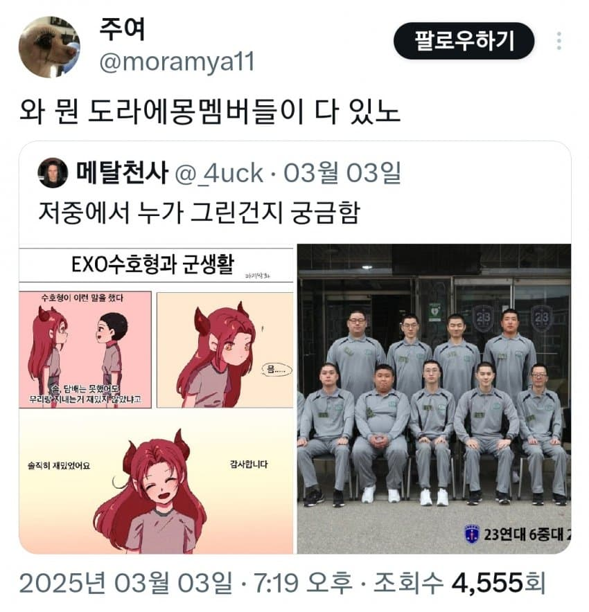Viewport: 589px width, 612px height.
Task: Open the three-dot more options menu
Action: coord(559,41)
